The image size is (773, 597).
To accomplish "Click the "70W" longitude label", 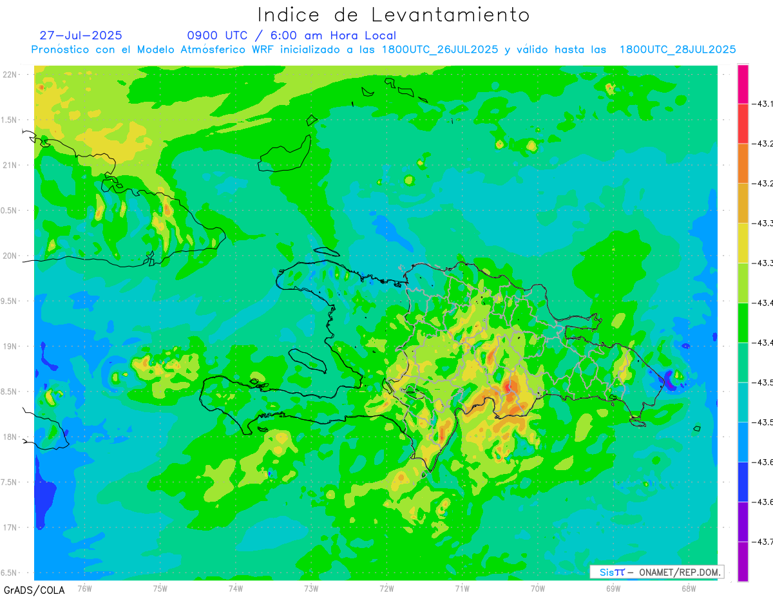I will click(x=538, y=588).
